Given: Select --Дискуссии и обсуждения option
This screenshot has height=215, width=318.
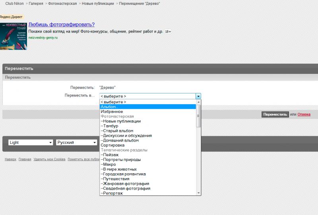Looking at the screenshot, I should pos(148,136).
